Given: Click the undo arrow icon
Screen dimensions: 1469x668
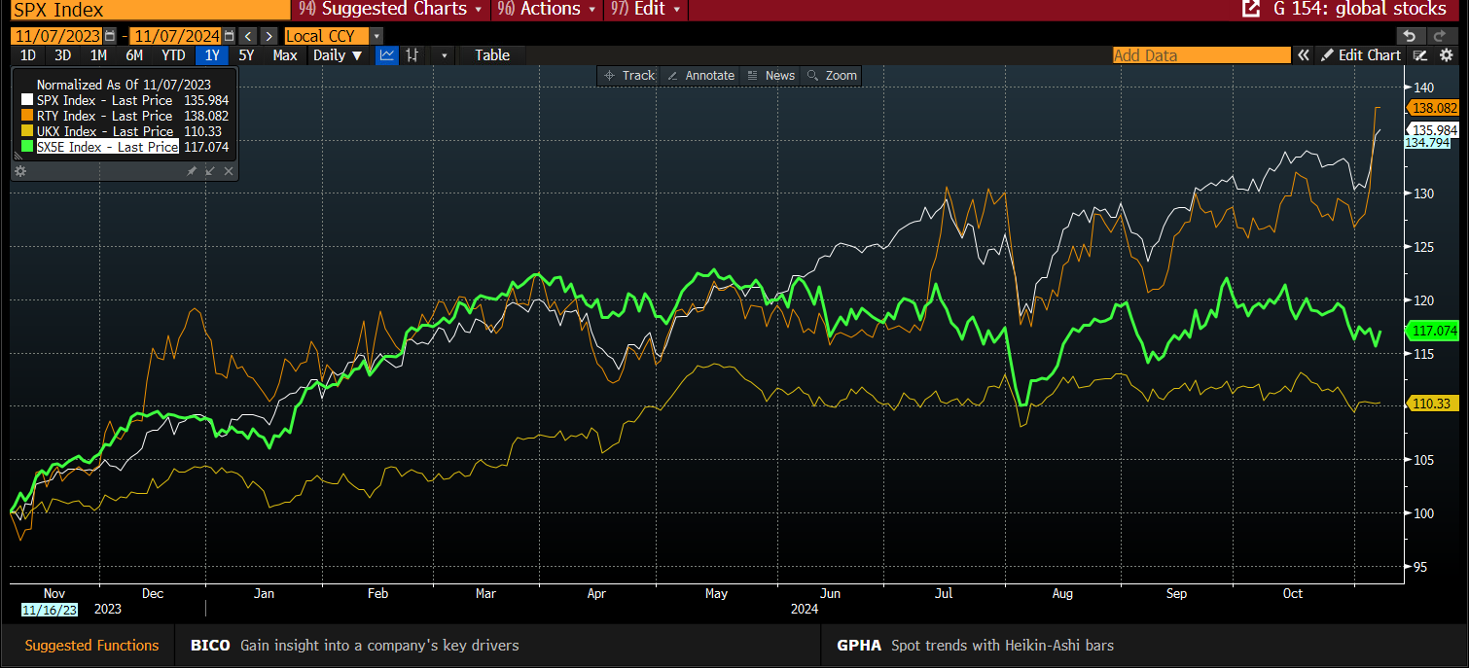Looking at the screenshot, I should [1409, 36].
